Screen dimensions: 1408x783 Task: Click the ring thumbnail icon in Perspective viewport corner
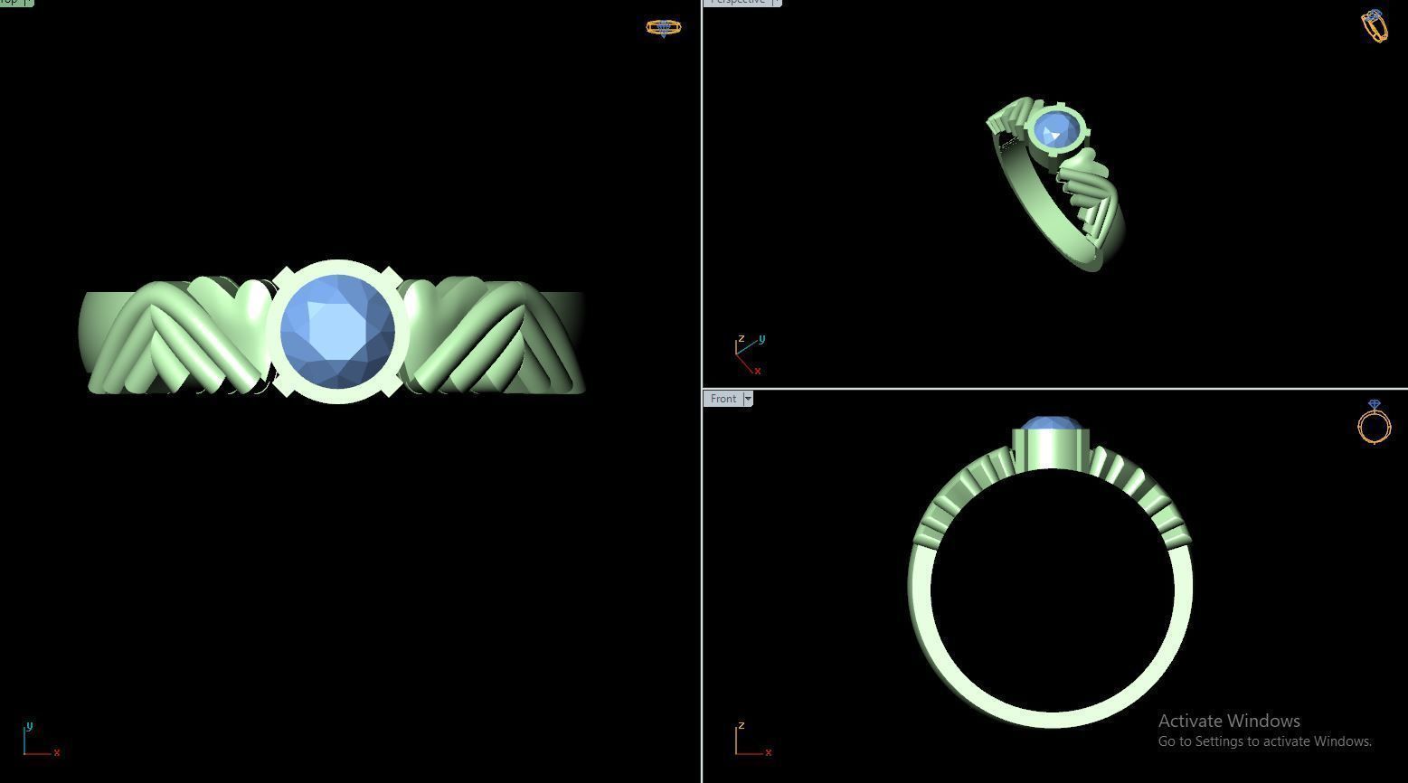pos(1375,25)
